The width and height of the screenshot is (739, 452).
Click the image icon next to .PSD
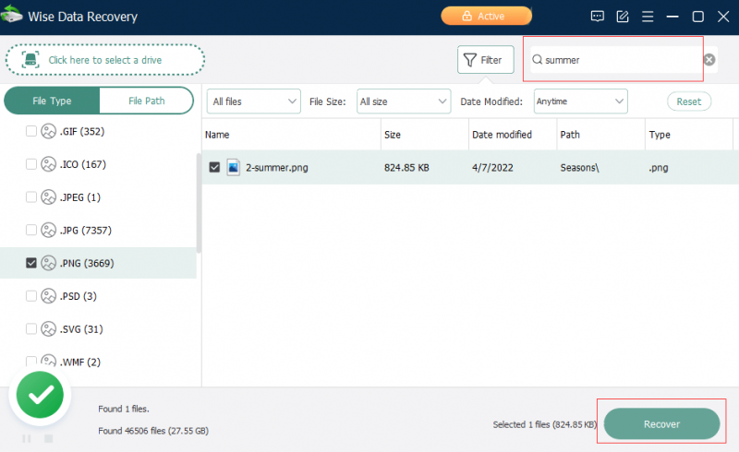(x=48, y=296)
